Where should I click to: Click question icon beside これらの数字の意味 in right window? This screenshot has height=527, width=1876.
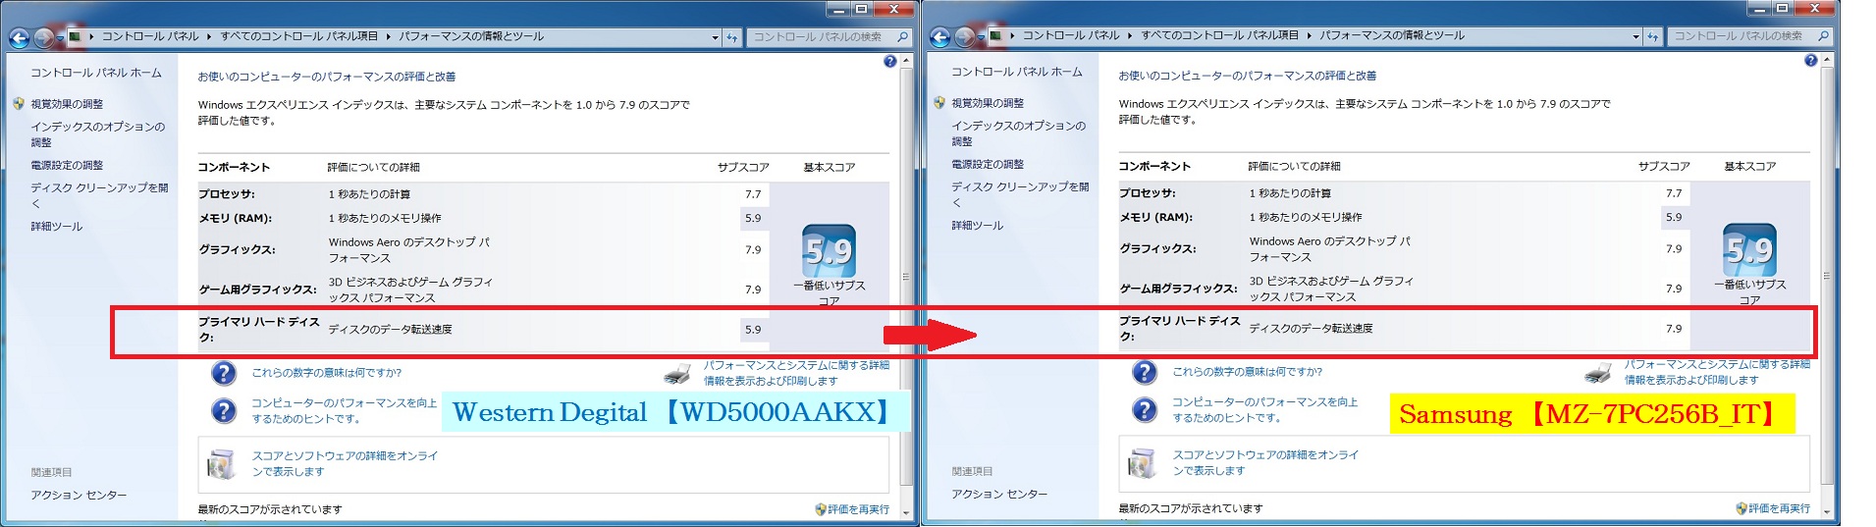(1145, 372)
